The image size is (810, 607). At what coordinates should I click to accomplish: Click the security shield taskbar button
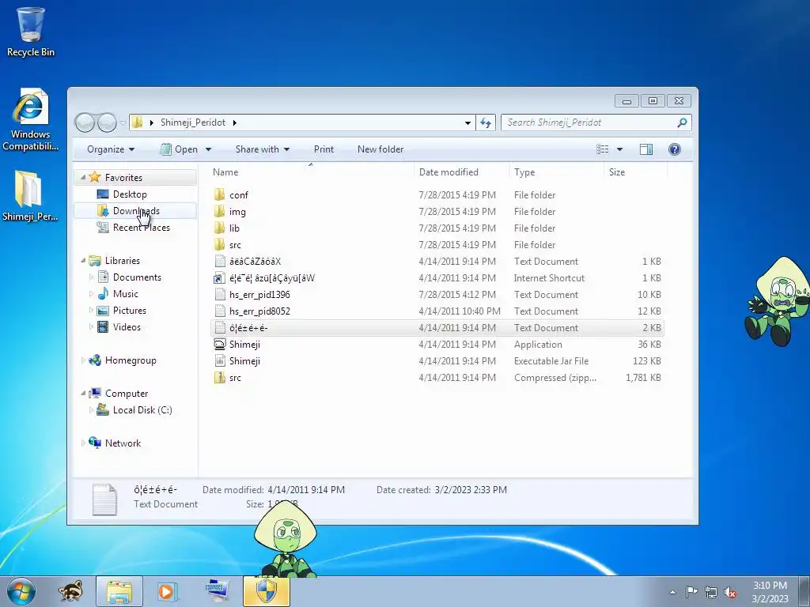click(267, 591)
